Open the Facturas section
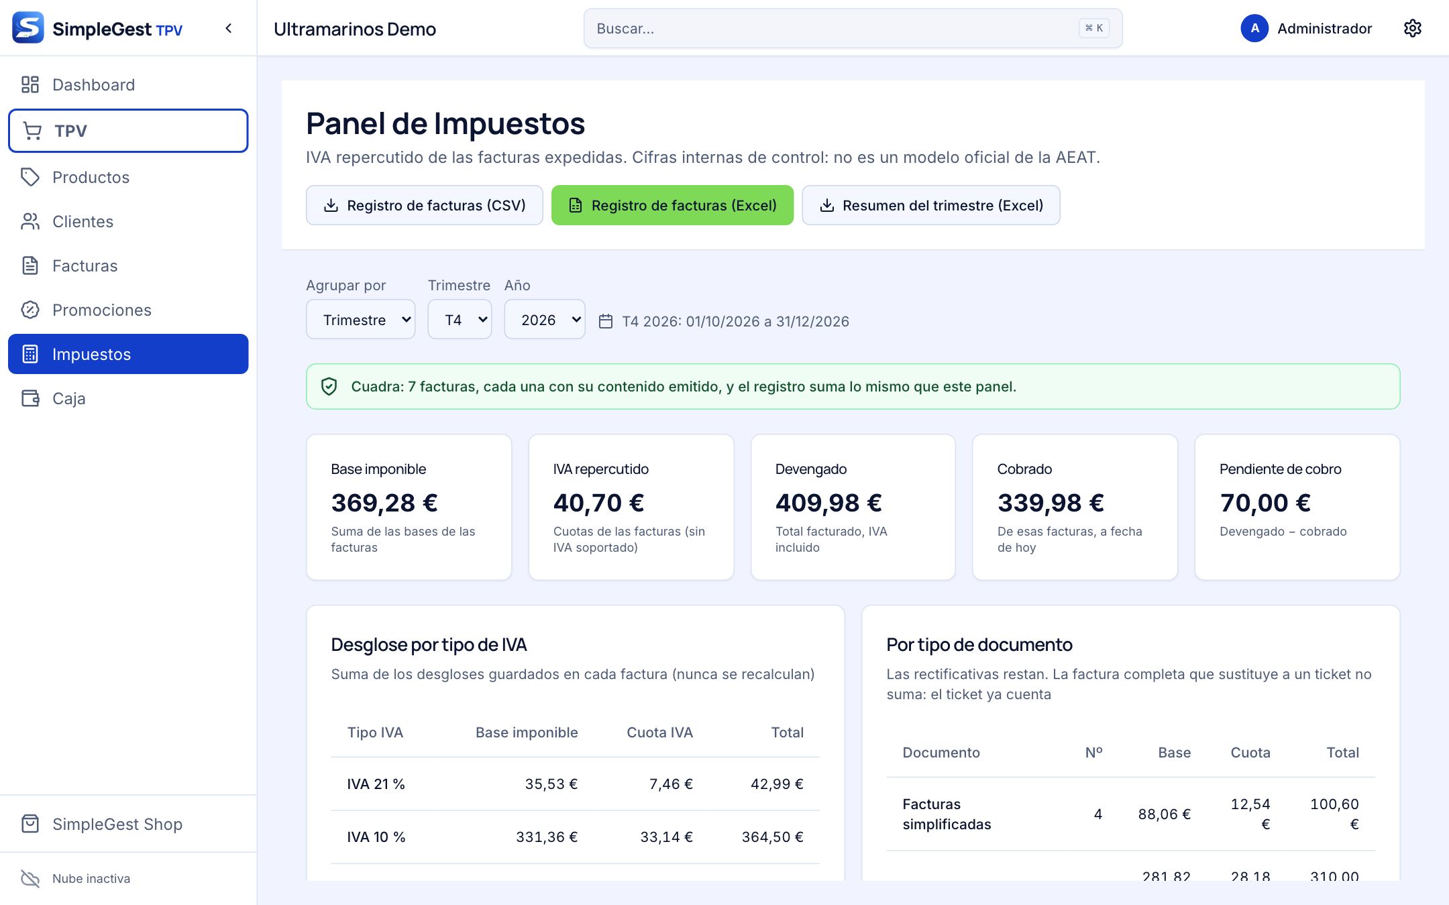The height and width of the screenshot is (905, 1449). pyautogui.click(x=128, y=265)
